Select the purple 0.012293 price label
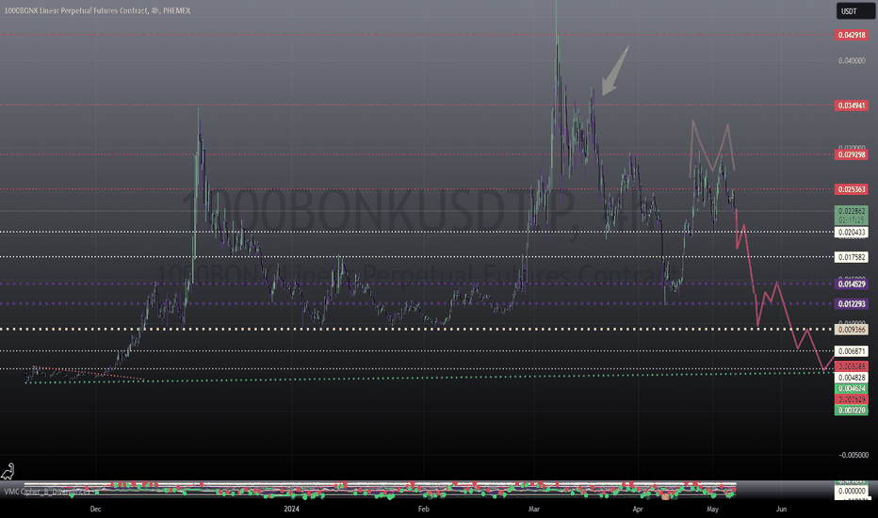 [851, 304]
